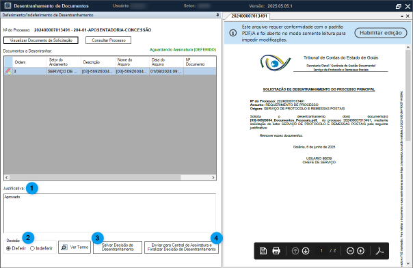Click the save icon in PDF toolbar
The height and width of the screenshot is (268, 413).
click(263, 251)
